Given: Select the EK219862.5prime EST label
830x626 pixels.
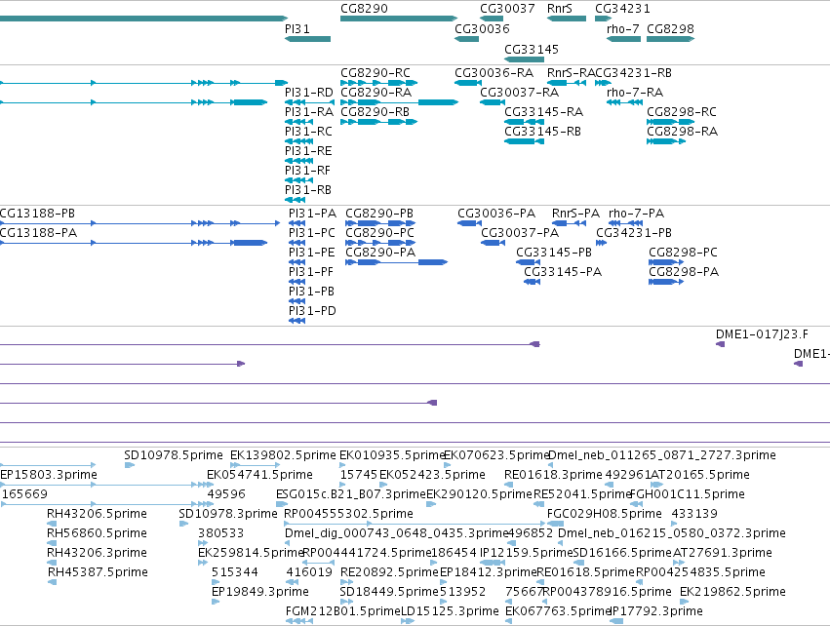Looking at the screenshot, I should (732, 592).
